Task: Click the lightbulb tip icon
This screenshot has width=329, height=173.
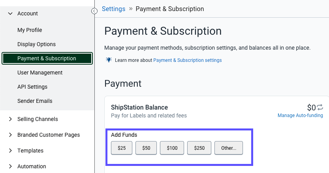Action: [109, 60]
